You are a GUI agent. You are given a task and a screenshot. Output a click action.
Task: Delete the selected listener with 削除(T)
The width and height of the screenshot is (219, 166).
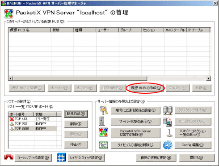(76, 124)
